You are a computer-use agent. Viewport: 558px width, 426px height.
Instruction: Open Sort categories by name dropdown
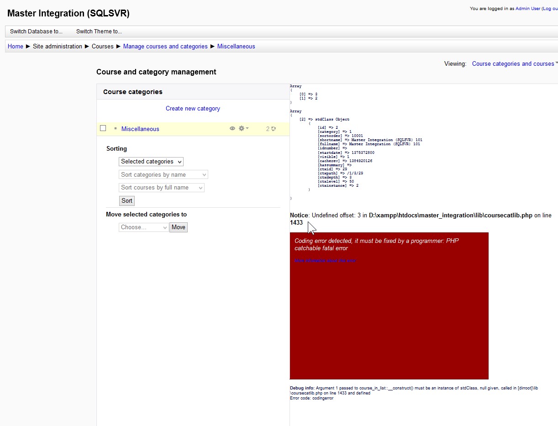pos(163,175)
